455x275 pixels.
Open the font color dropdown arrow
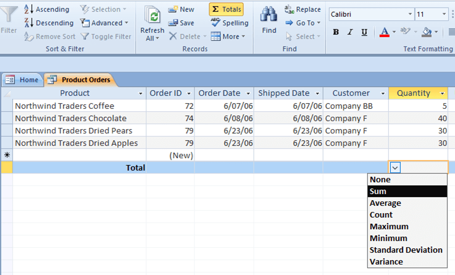click(394, 32)
